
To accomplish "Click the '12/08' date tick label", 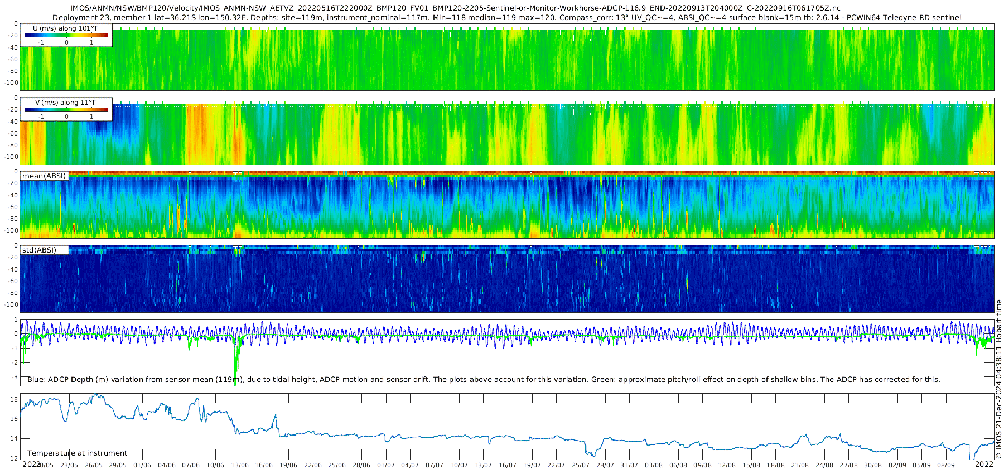I will click(x=727, y=465).
